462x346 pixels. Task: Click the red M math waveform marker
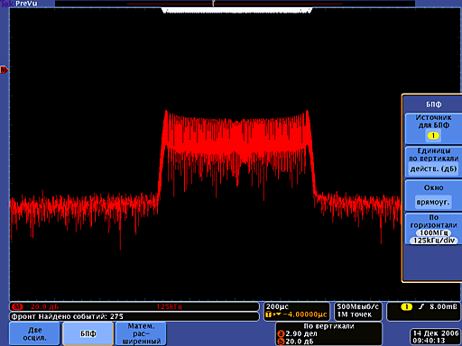coord(4,70)
